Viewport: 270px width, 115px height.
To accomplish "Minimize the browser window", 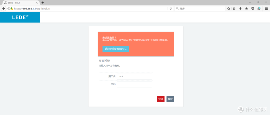I will coord(250,2).
